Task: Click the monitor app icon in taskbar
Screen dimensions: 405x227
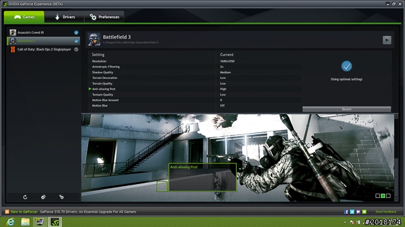Action: tap(39, 222)
